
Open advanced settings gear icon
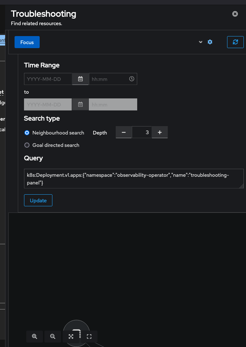[x=210, y=42]
